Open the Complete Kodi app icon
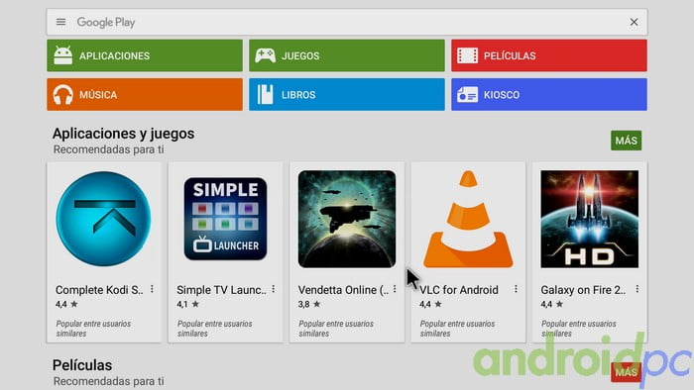Image resolution: width=694 pixels, height=390 pixels. point(103,219)
